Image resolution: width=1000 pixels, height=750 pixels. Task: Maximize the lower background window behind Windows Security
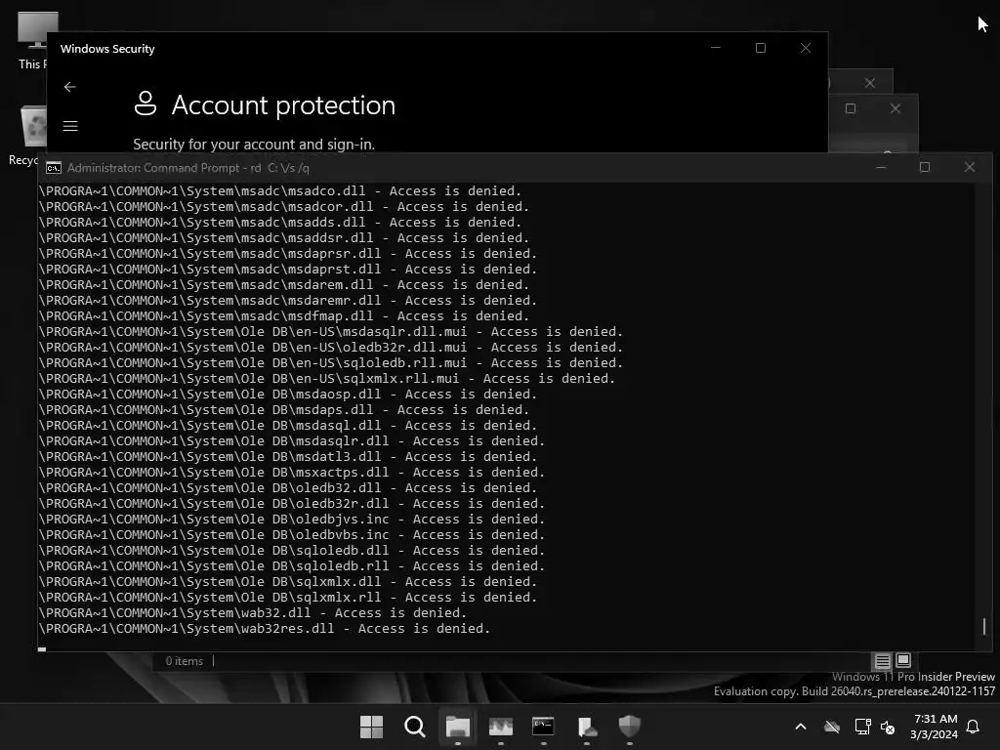pyautogui.click(x=851, y=108)
